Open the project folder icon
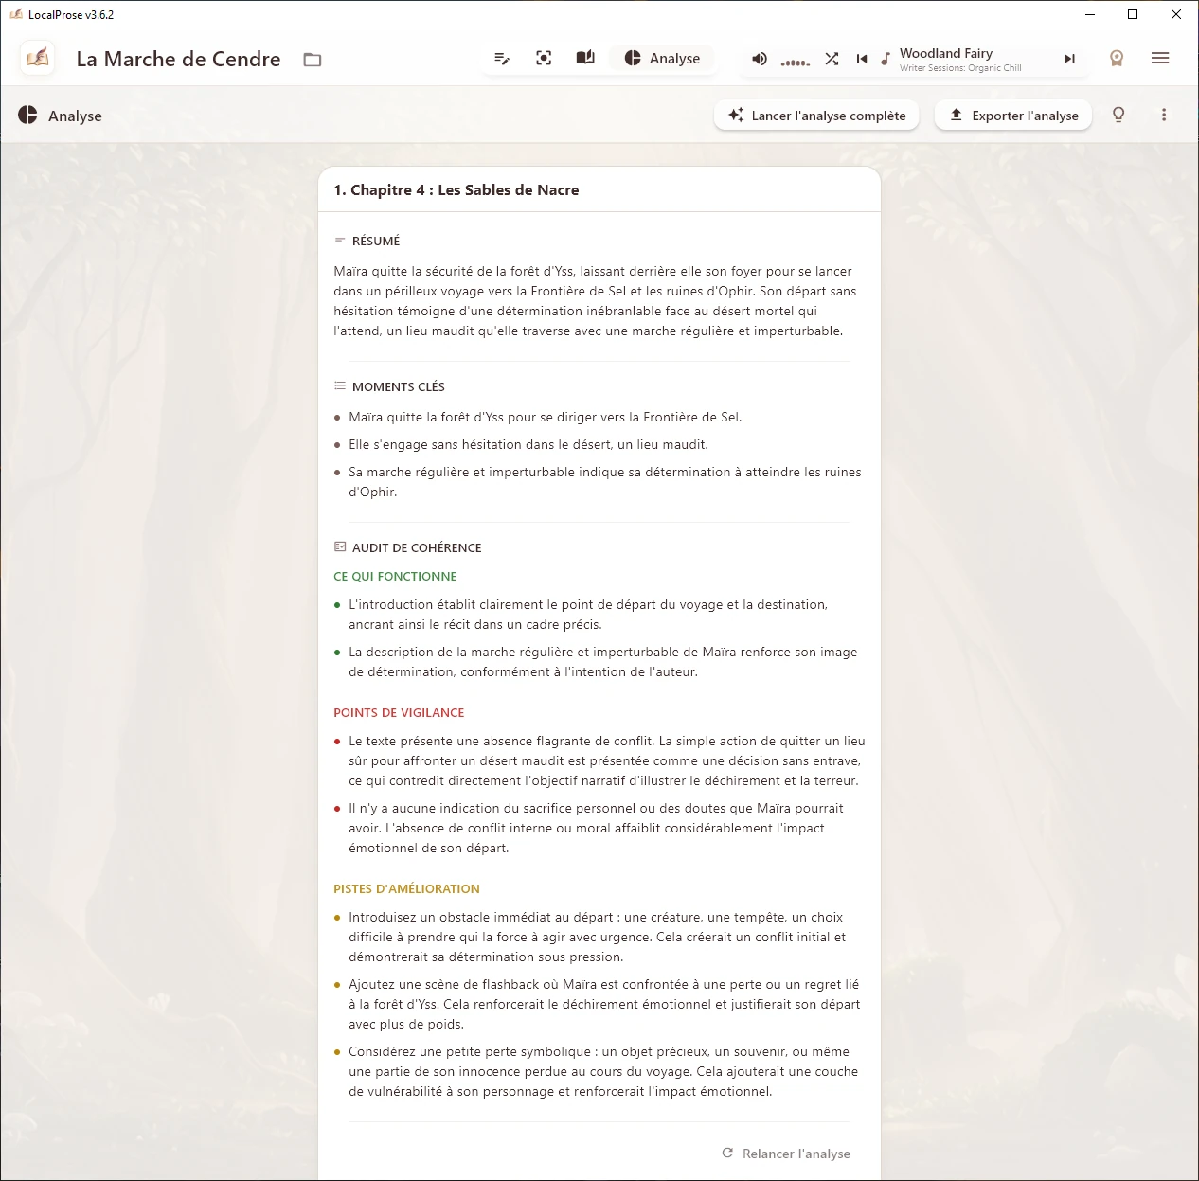The width and height of the screenshot is (1199, 1181). 313,60
